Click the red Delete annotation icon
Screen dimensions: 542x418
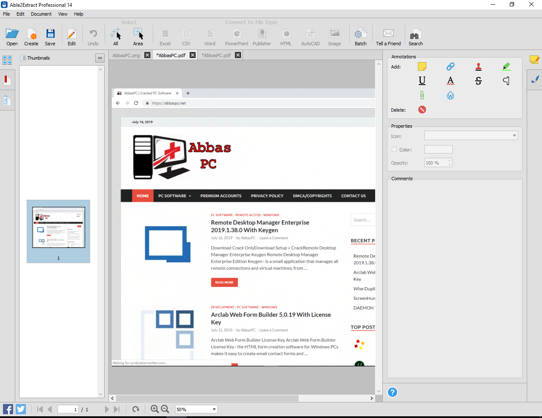click(422, 110)
